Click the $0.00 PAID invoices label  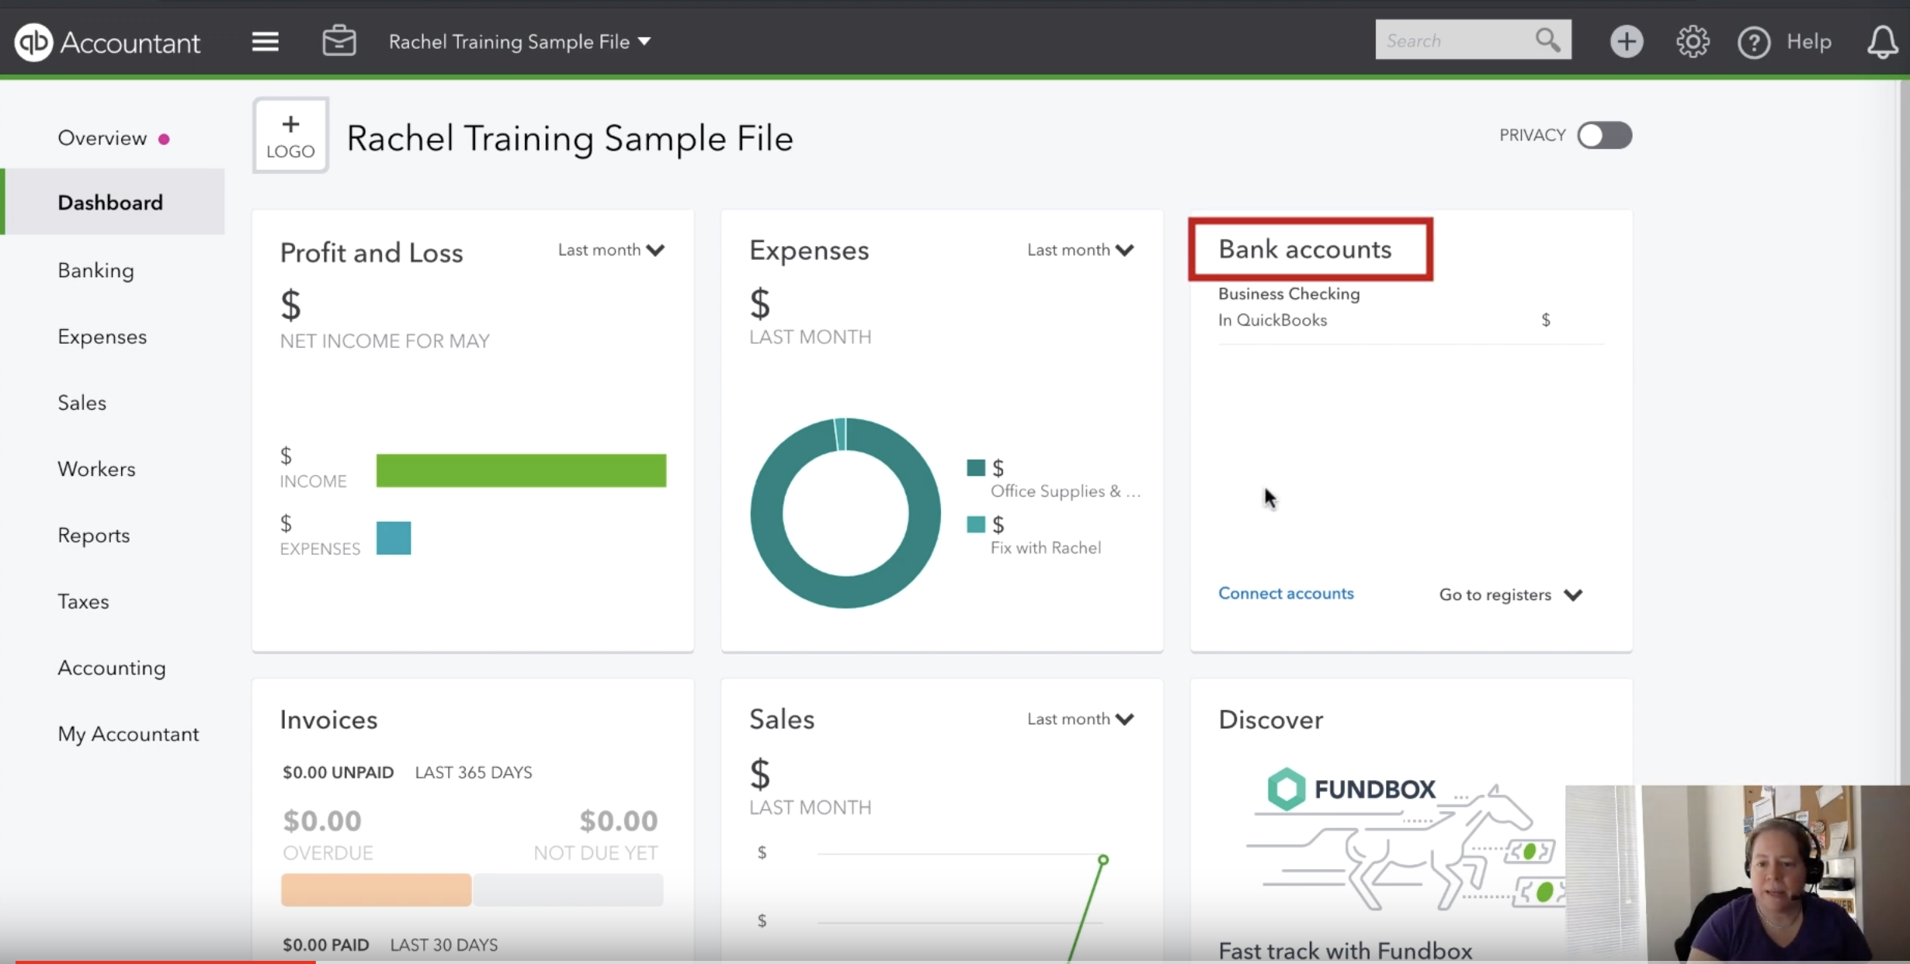pos(325,945)
